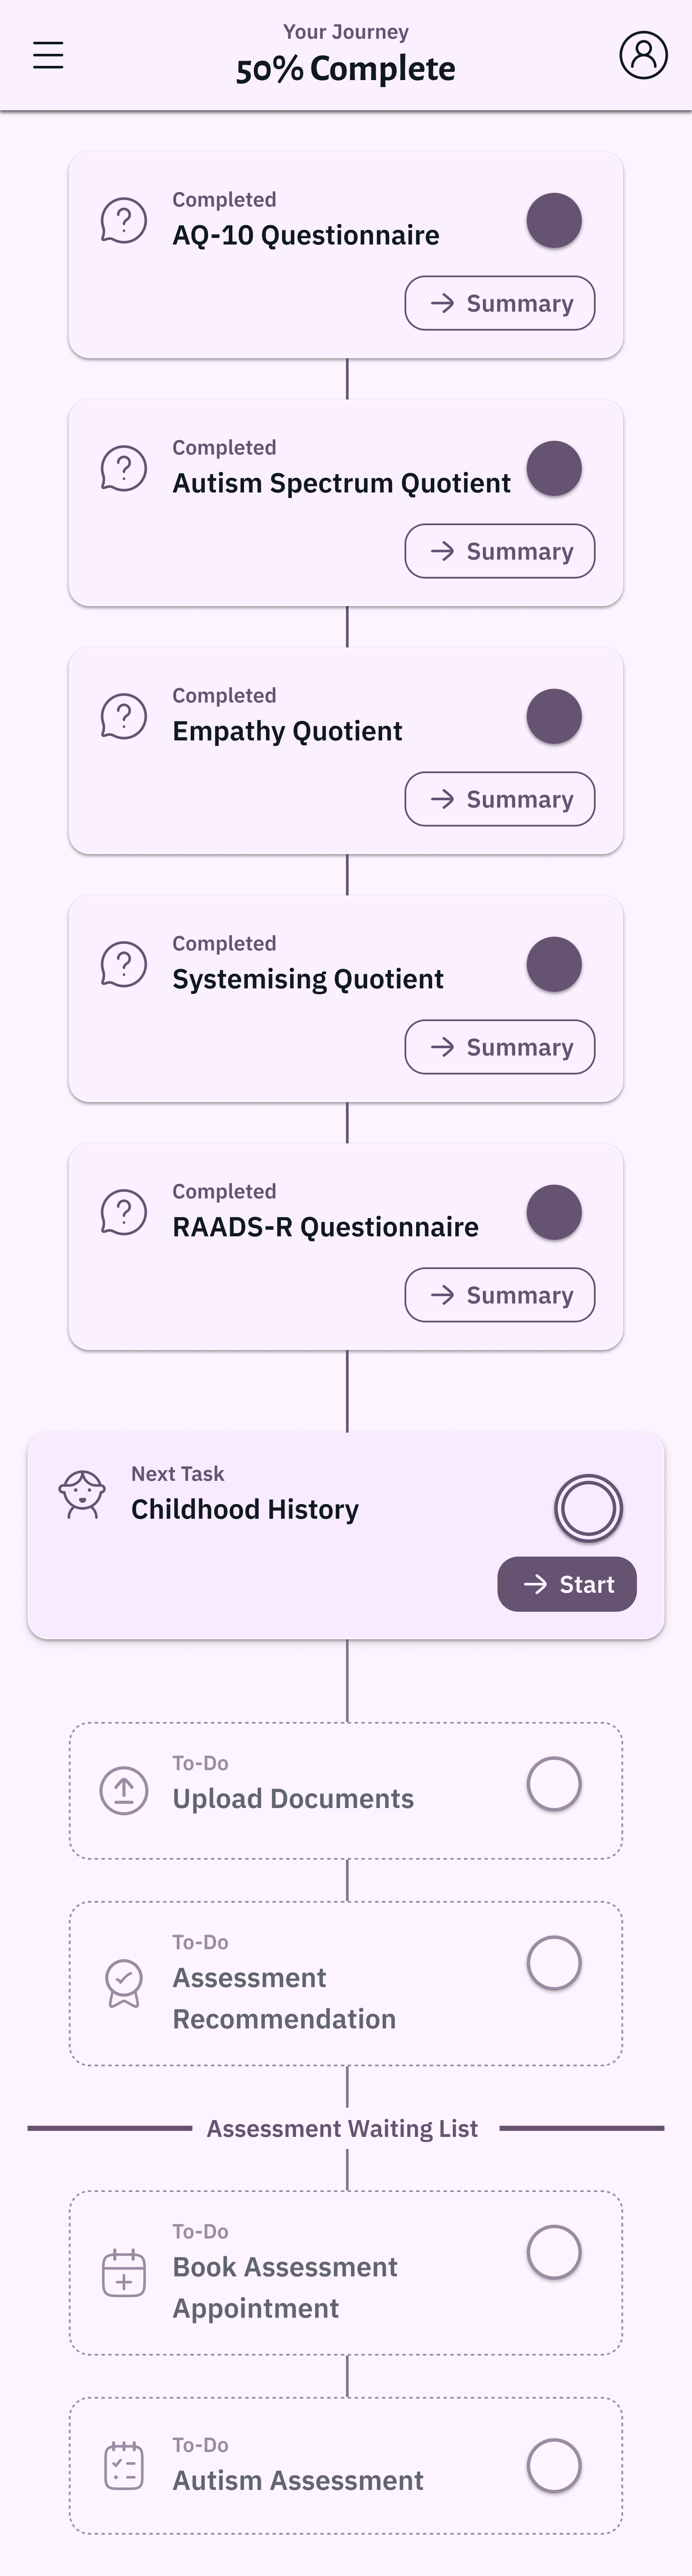This screenshot has width=692, height=2576.
Task: Open Summary for RAADS-R Questionnaire
Action: click(500, 1295)
